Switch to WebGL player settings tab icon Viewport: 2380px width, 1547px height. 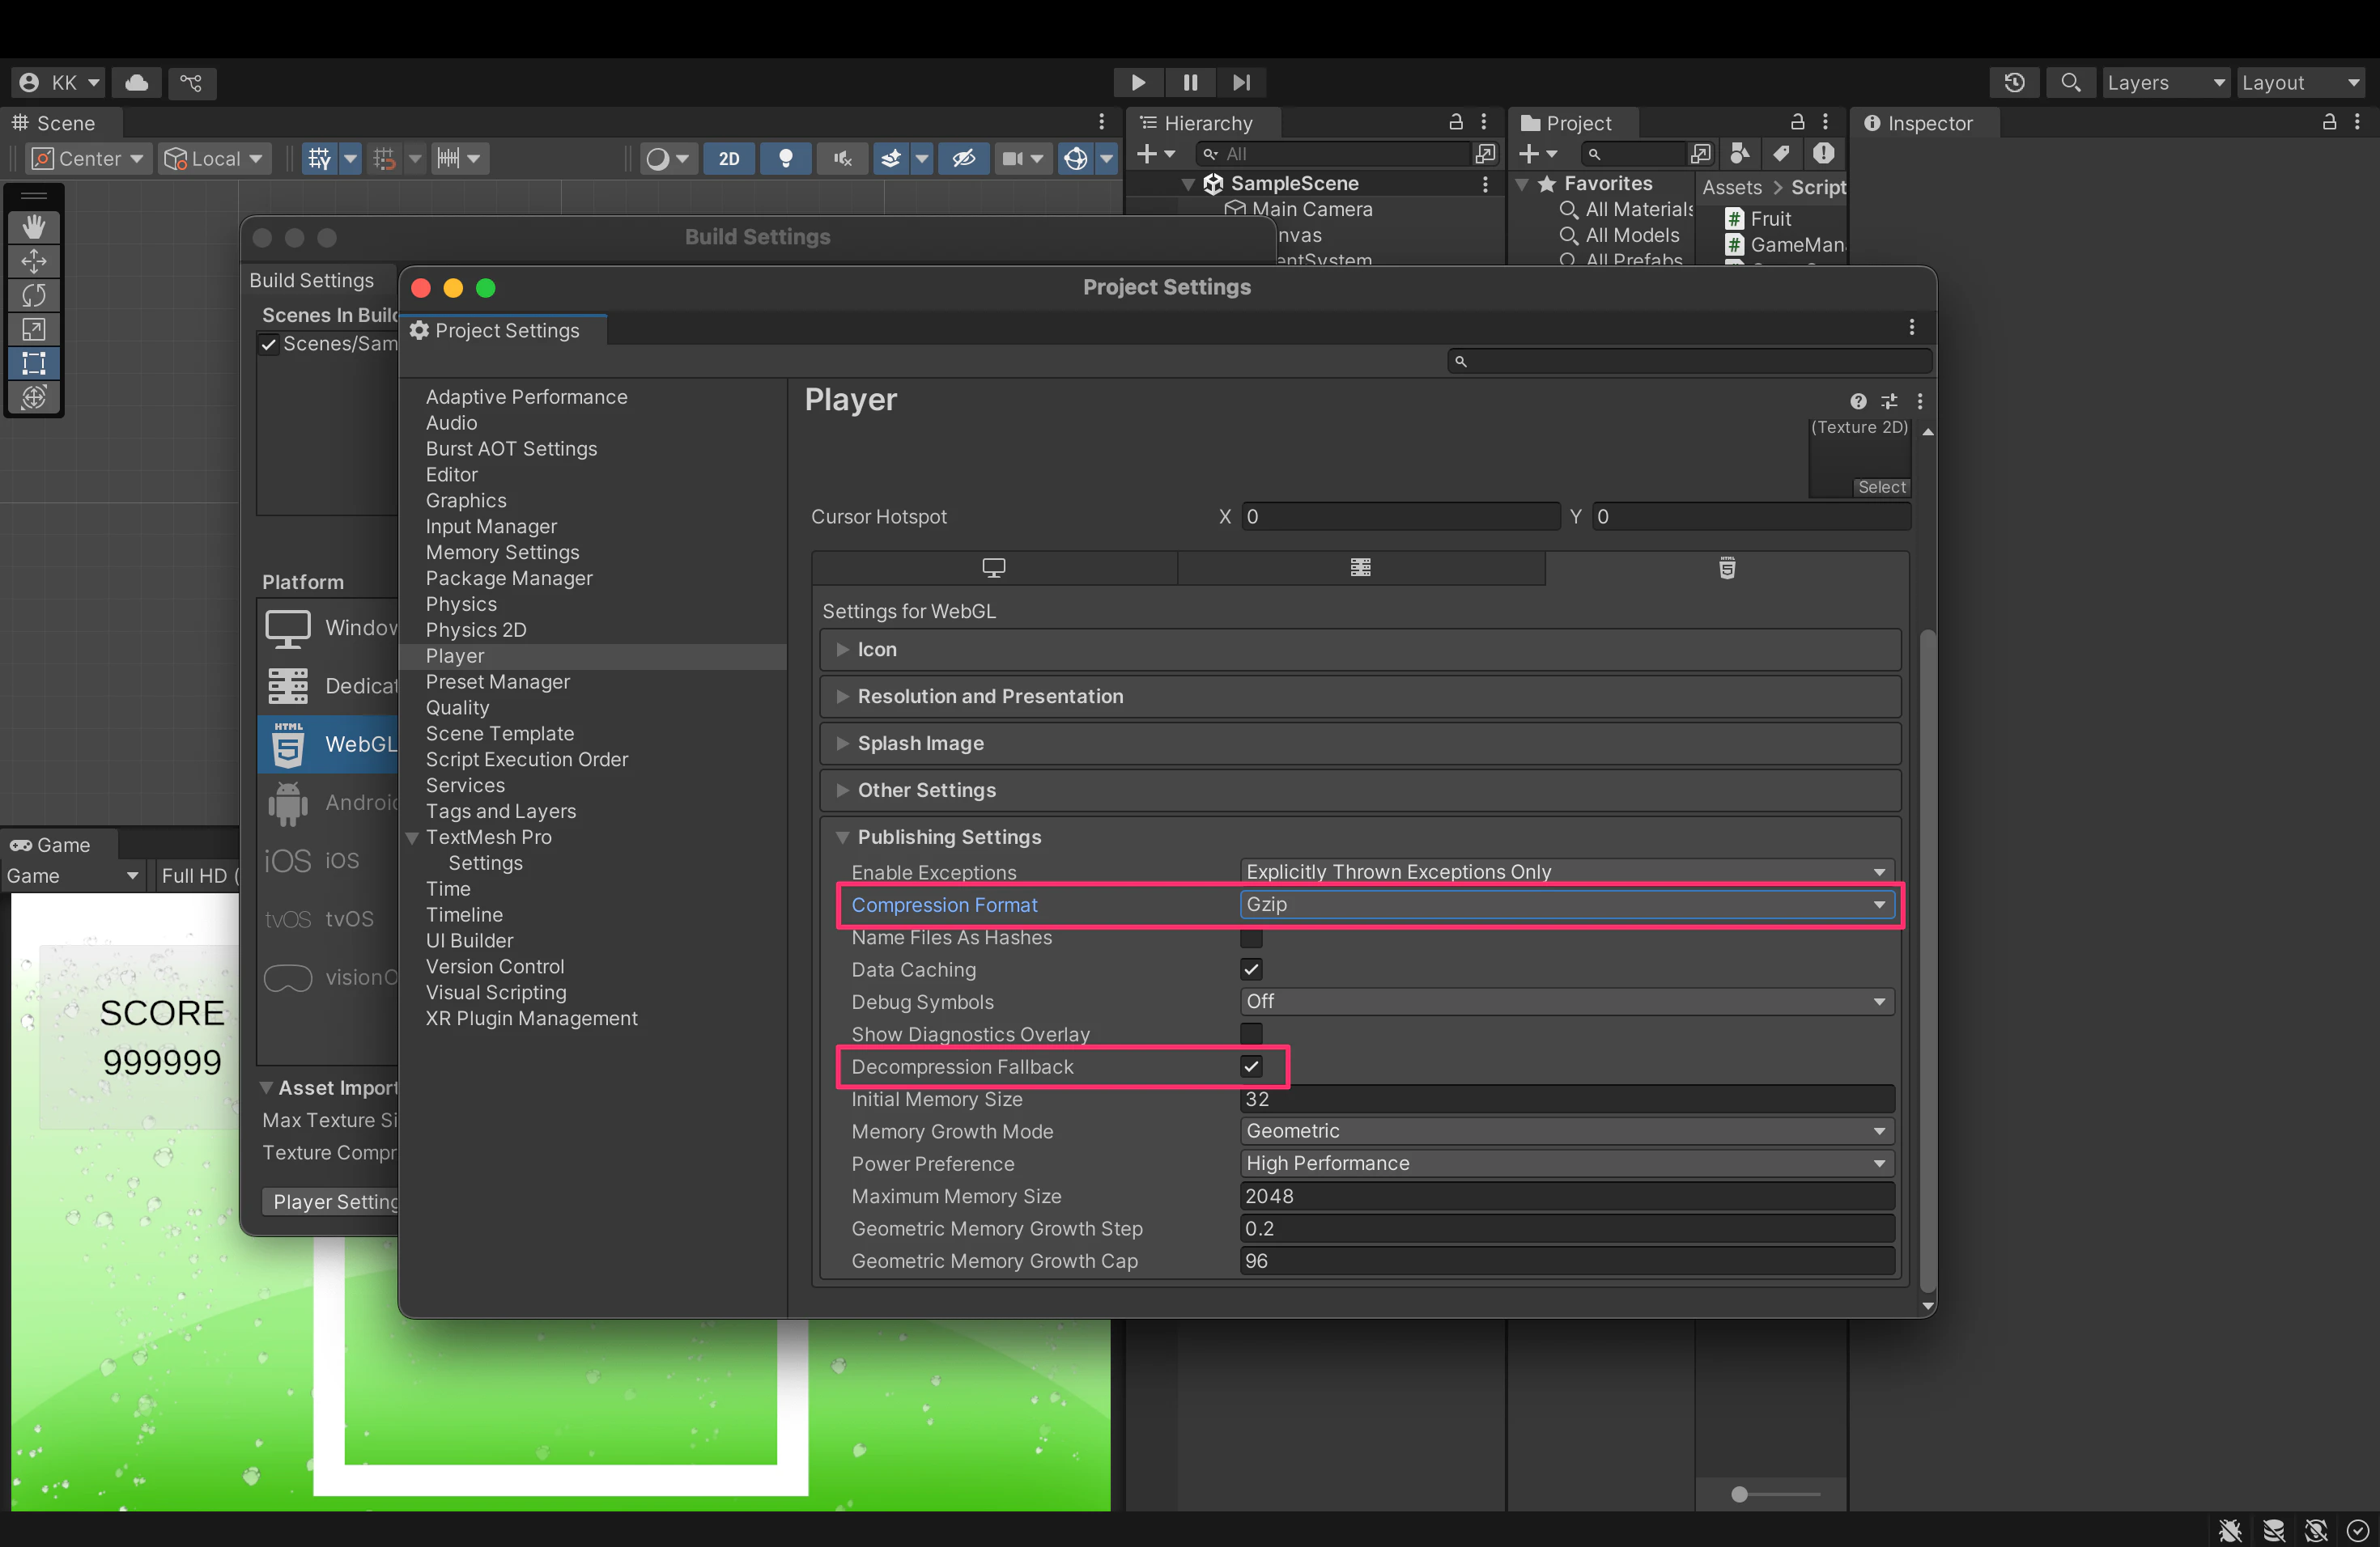[x=1727, y=568]
